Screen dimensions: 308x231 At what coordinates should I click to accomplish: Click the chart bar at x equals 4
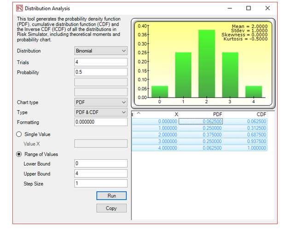[x=254, y=92]
